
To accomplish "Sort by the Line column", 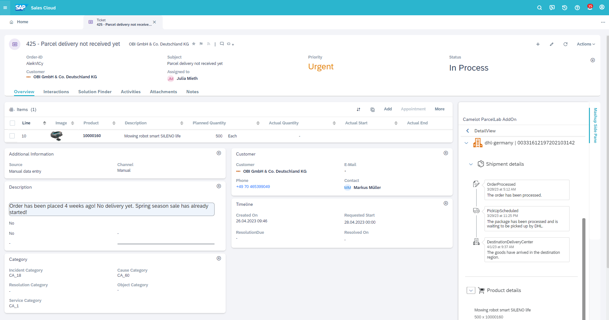I will click(45, 123).
